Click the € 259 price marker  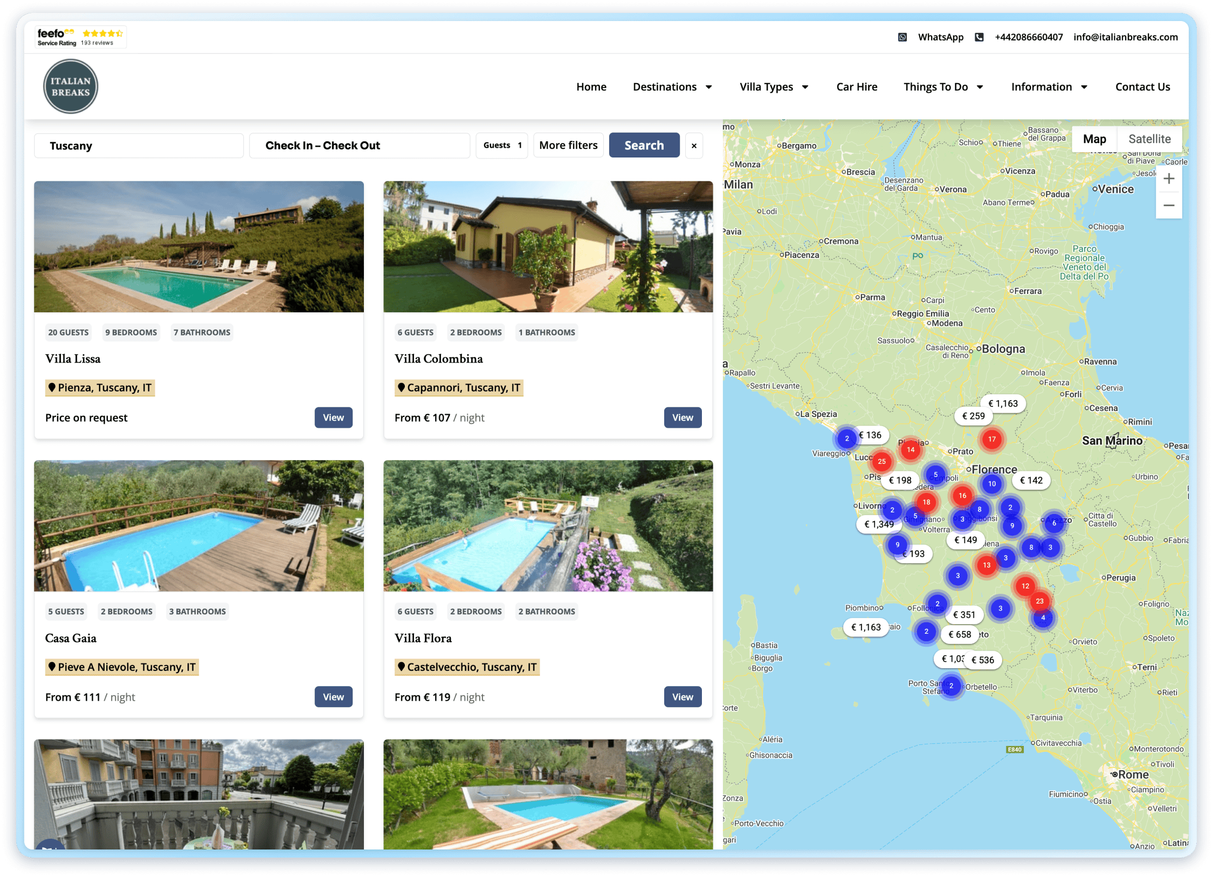coord(974,416)
